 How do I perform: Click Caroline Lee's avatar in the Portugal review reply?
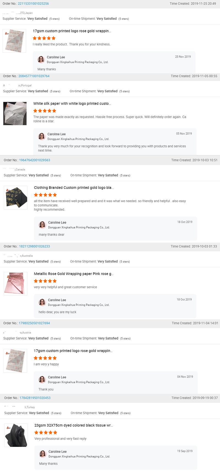tap(42, 136)
